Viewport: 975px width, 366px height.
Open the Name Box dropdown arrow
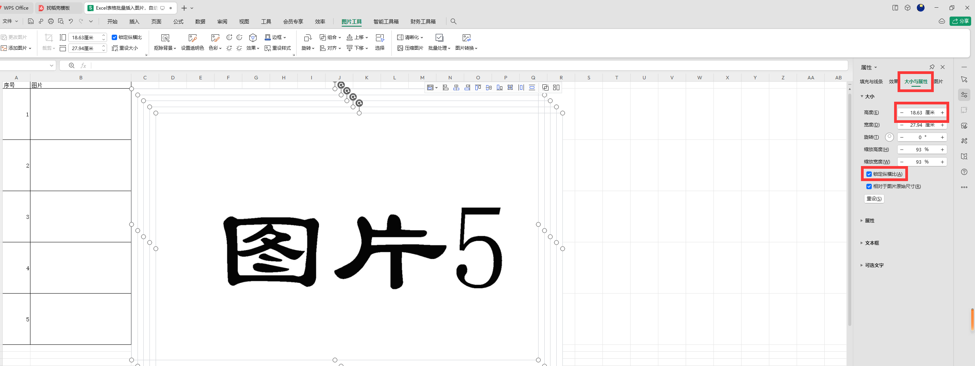[x=52, y=65]
